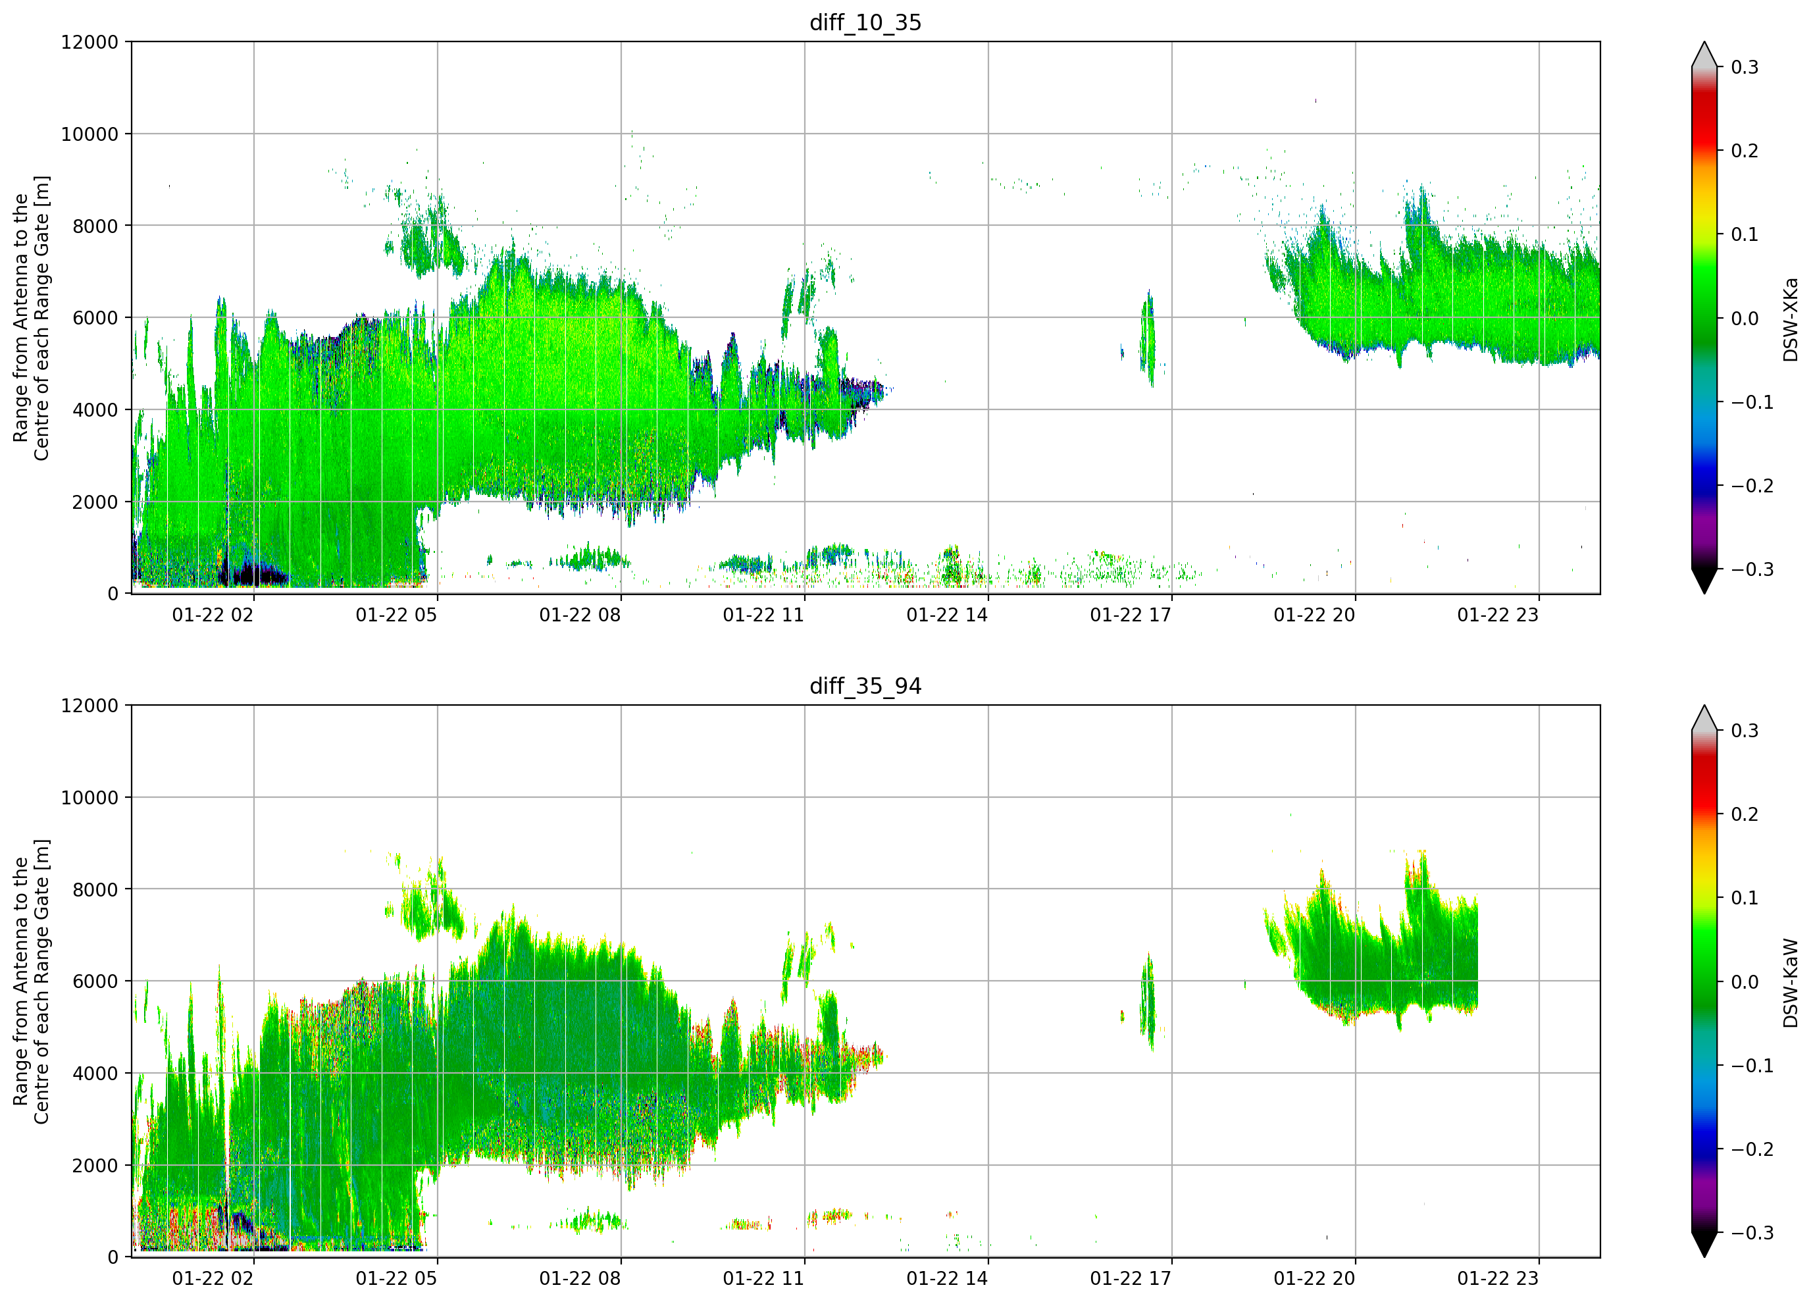1813x1302 pixels.
Task: Click the 01-22 11 label under top plot
Action: click(x=763, y=615)
